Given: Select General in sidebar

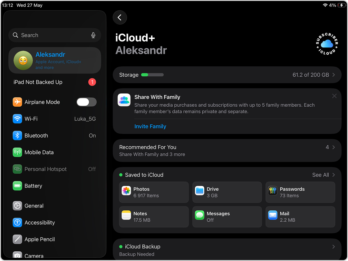Looking at the screenshot, I should click(x=54, y=206).
